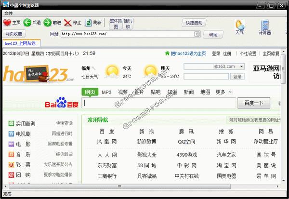Expand the address bar URL dropdown
This screenshot has height=199, width=289.
coord(197,34)
